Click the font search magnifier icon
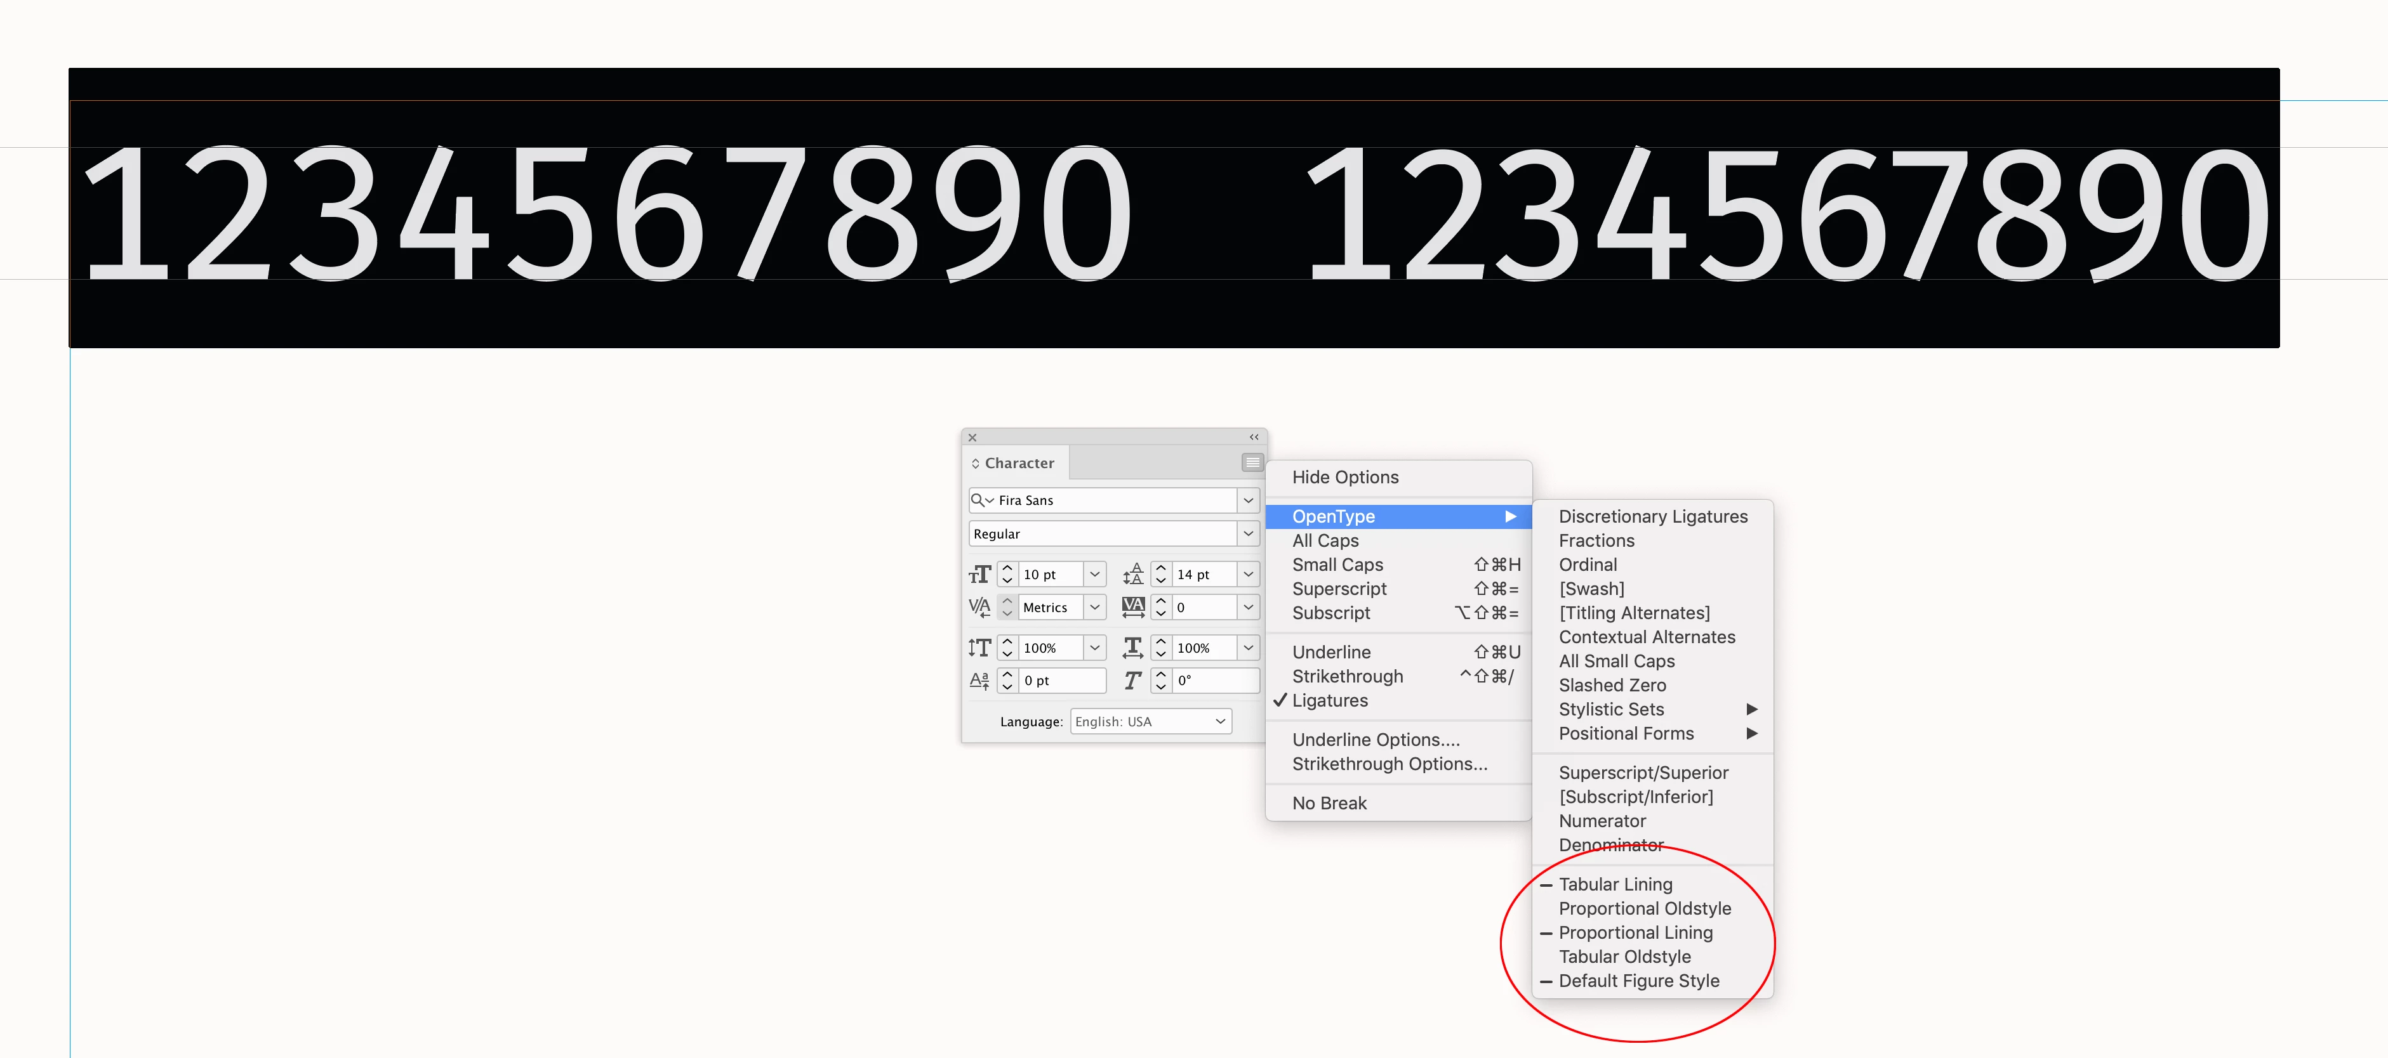The height and width of the screenshot is (1058, 2388). pos(978,500)
